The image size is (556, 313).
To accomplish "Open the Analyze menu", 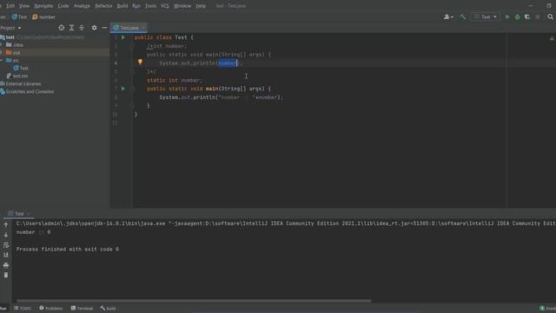I will pos(82,6).
